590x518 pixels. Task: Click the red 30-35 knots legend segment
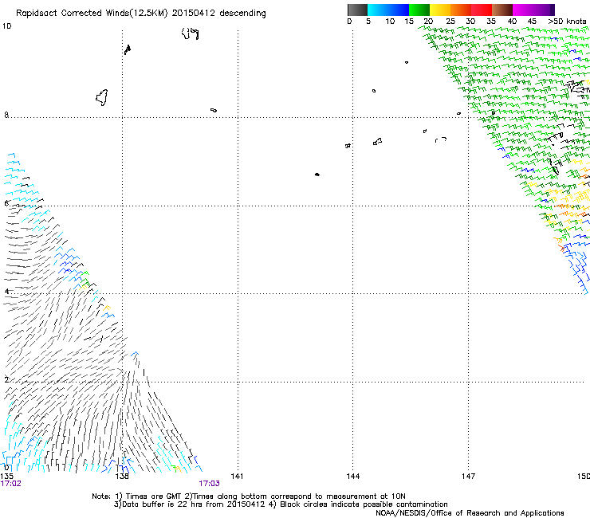coord(482,10)
